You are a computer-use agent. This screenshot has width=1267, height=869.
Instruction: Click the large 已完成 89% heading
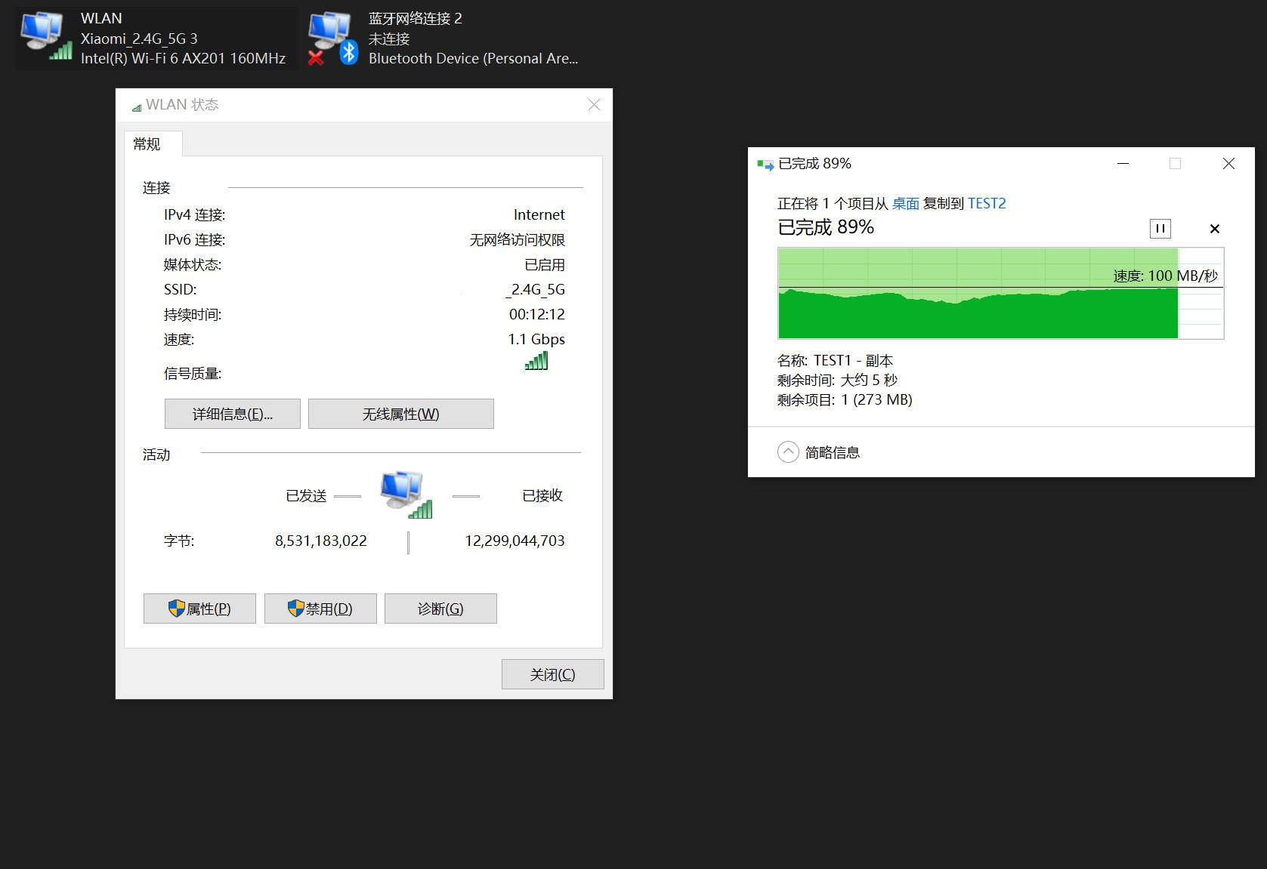(826, 226)
